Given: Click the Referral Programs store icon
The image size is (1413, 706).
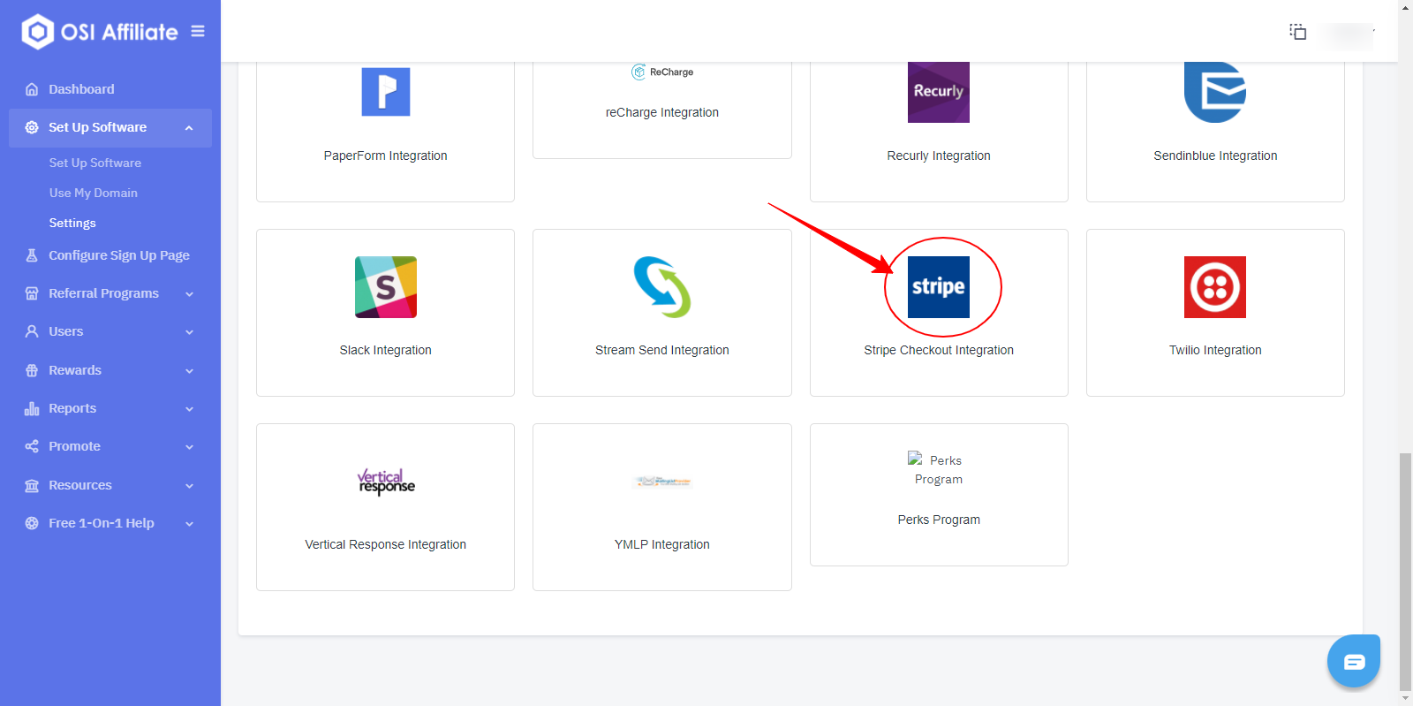Looking at the screenshot, I should coord(32,293).
